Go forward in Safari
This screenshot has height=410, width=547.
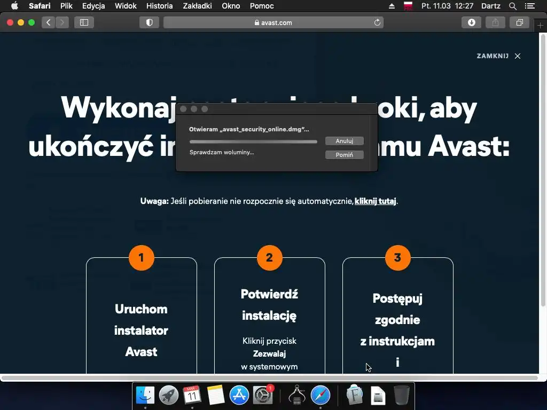coord(62,22)
